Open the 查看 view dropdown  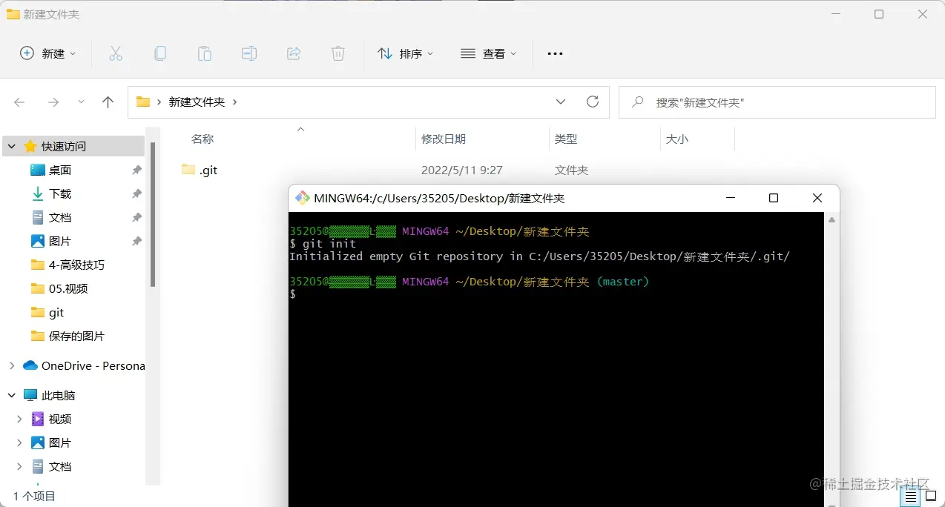pos(488,53)
